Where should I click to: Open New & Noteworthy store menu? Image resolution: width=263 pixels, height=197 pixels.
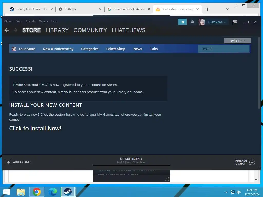click(x=58, y=49)
